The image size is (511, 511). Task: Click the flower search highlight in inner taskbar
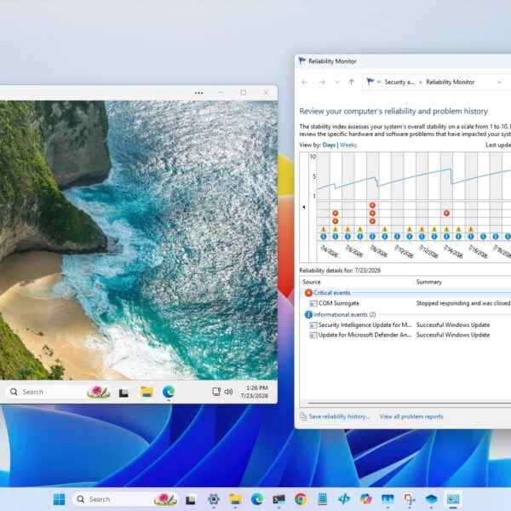coord(99,392)
